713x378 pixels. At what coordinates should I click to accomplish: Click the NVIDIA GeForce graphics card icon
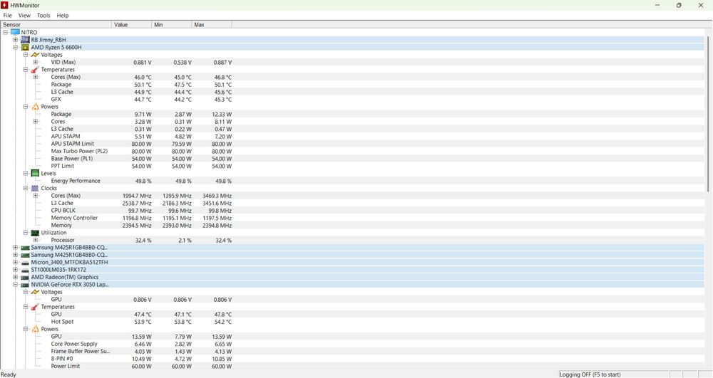pyautogui.click(x=25, y=285)
